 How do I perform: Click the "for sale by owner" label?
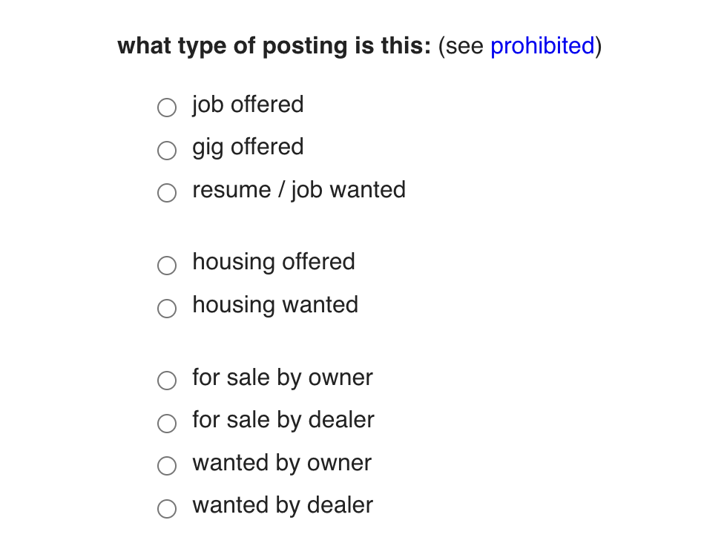(282, 378)
